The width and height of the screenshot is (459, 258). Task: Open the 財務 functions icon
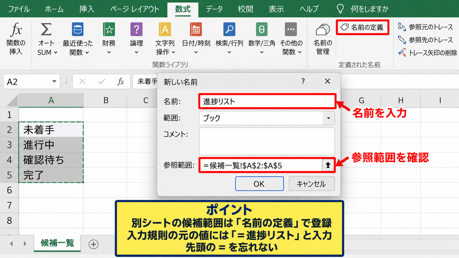(x=109, y=29)
